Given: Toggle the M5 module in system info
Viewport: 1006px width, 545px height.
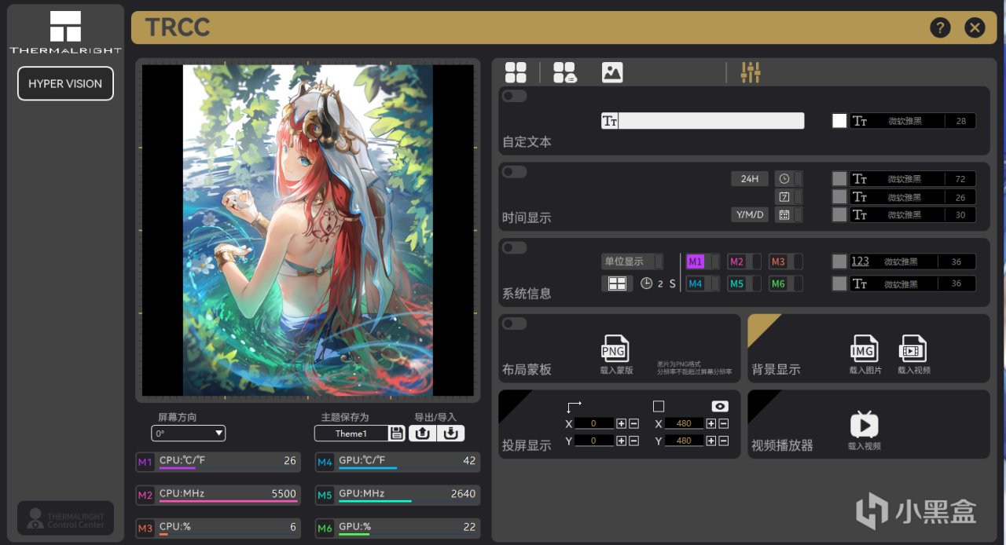Looking at the screenshot, I should 744,283.
